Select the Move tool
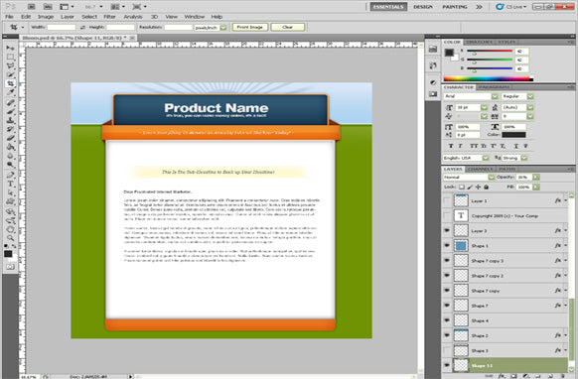Viewport: 578px width, 379px height. pos(10,48)
